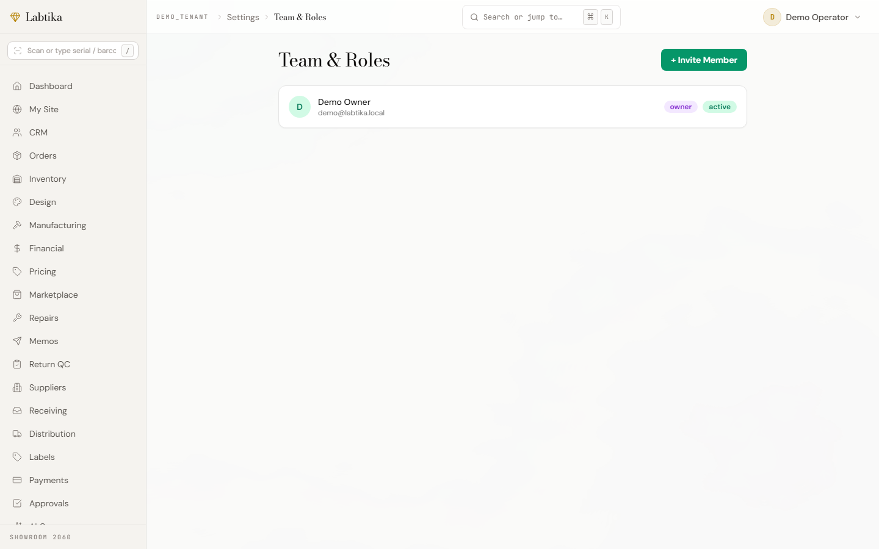The width and height of the screenshot is (879, 549).
Task: Click the active status badge
Action: coord(720,107)
